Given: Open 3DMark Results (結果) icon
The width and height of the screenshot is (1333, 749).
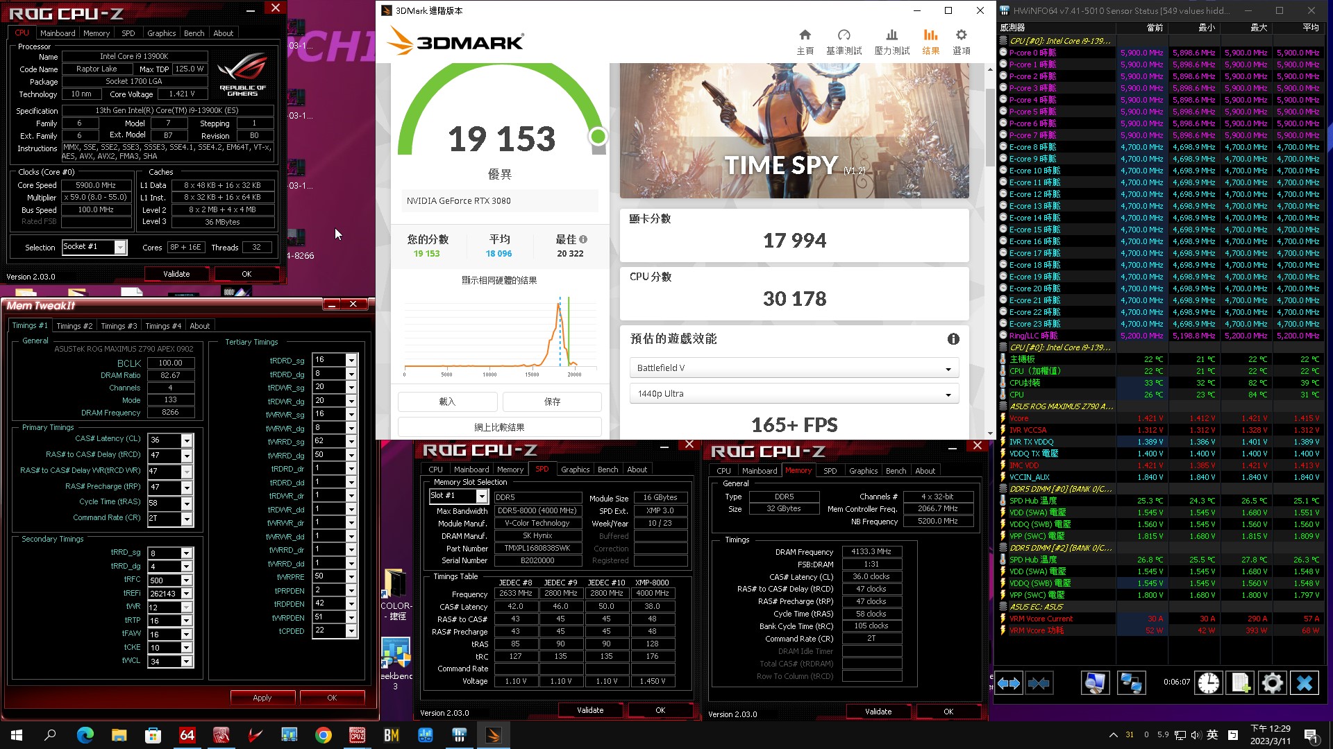Looking at the screenshot, I should (930, 42).
